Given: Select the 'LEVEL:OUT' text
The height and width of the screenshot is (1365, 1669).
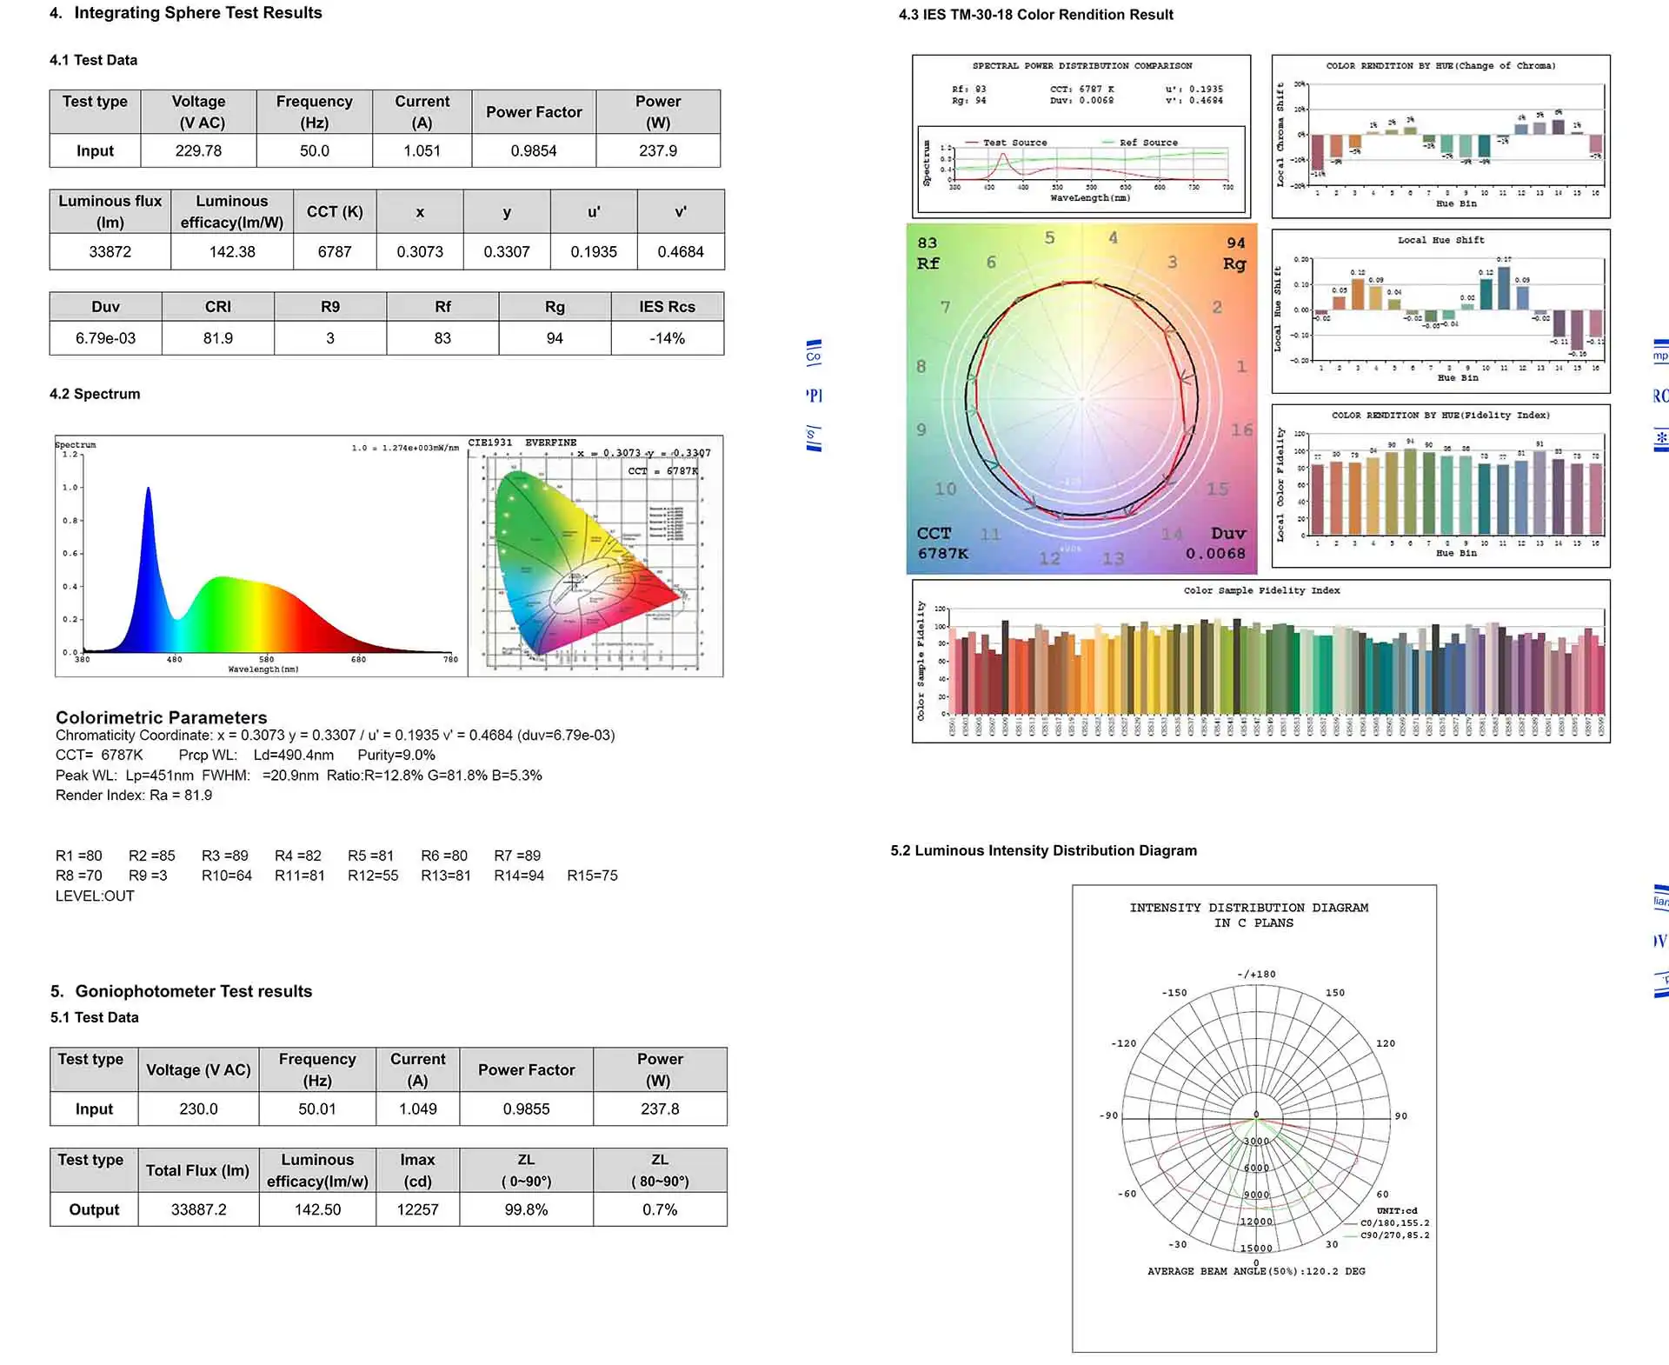Looking at the screenshot, I should tap(95, 896).
